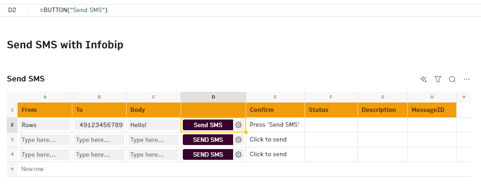The width and height of the screenshot is (481, 188).
Task: Select the To field with 49123456789
Action: pos(99,125)
